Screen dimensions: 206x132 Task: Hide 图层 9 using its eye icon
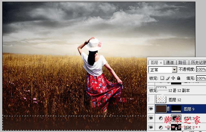coord(151,109)
